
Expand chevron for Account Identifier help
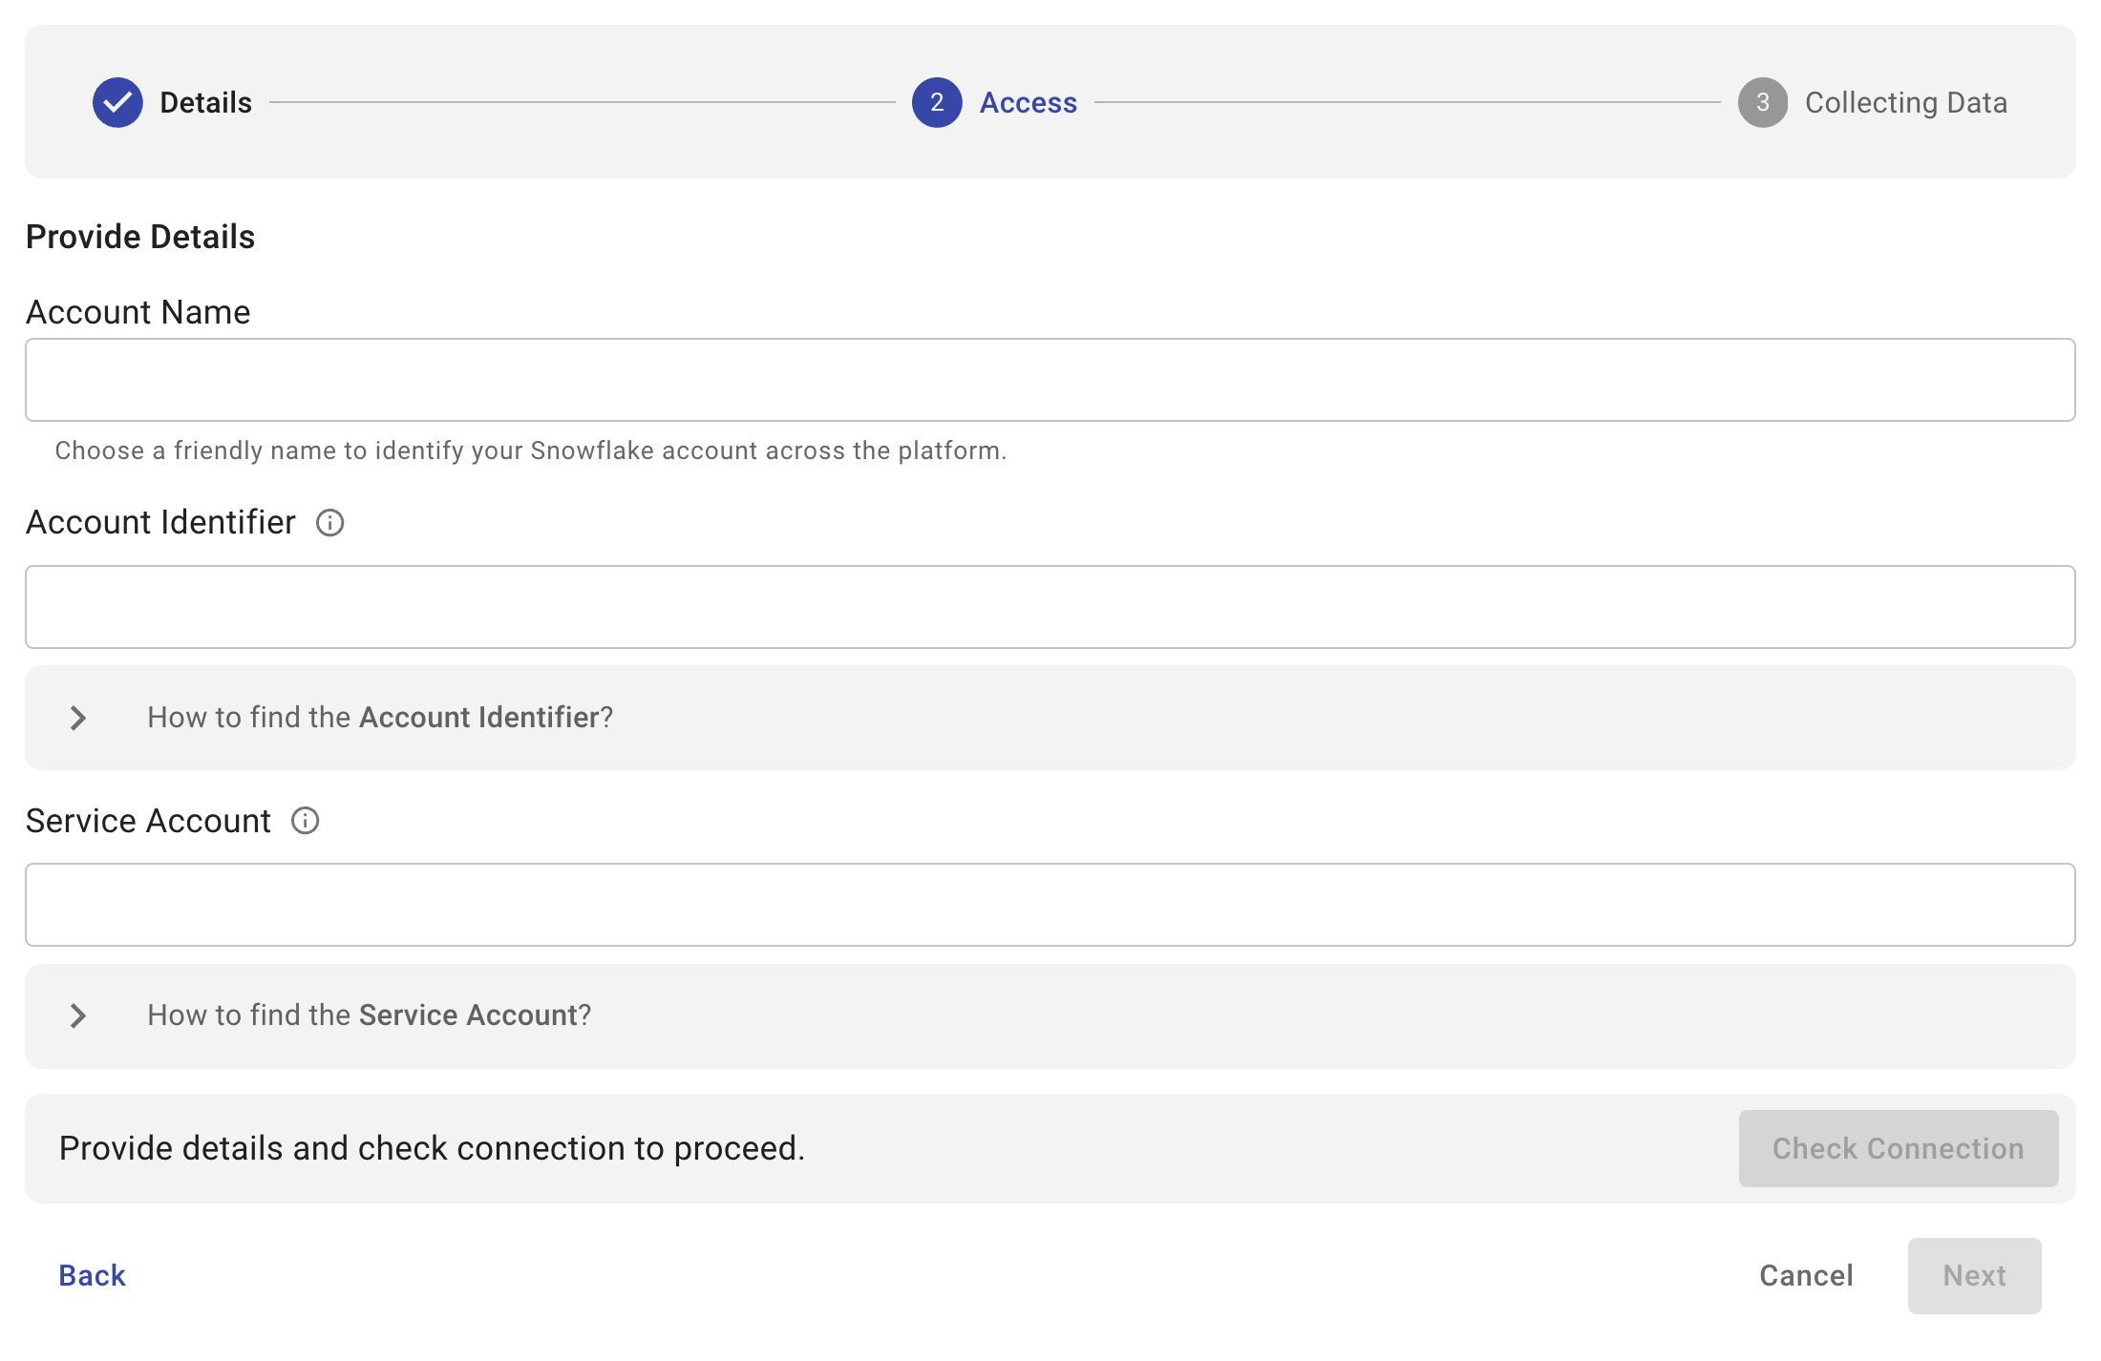click(x=78, y=718)
